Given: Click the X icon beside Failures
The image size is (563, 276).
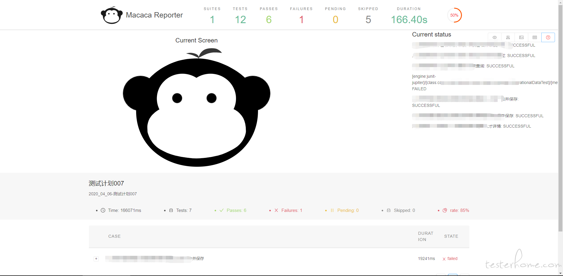Looking at the screenshot, I should pyautogui.click(x=276, y=210).
